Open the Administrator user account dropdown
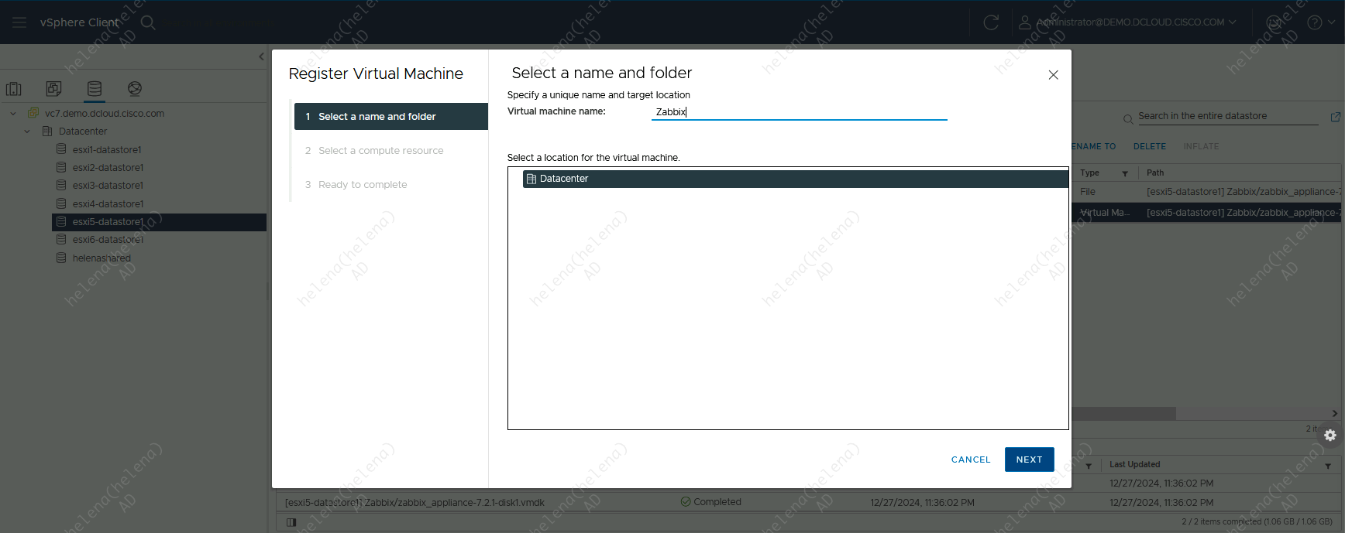 [x=1130, y=22]
